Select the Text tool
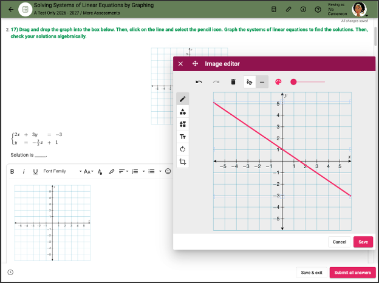 click(183, 137)
